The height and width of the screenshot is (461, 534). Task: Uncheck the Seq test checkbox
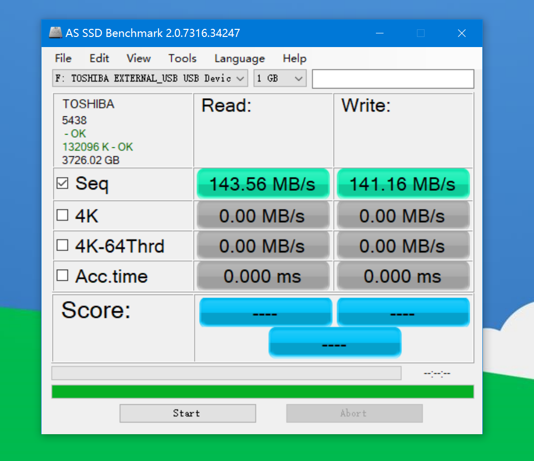point(62,183)
